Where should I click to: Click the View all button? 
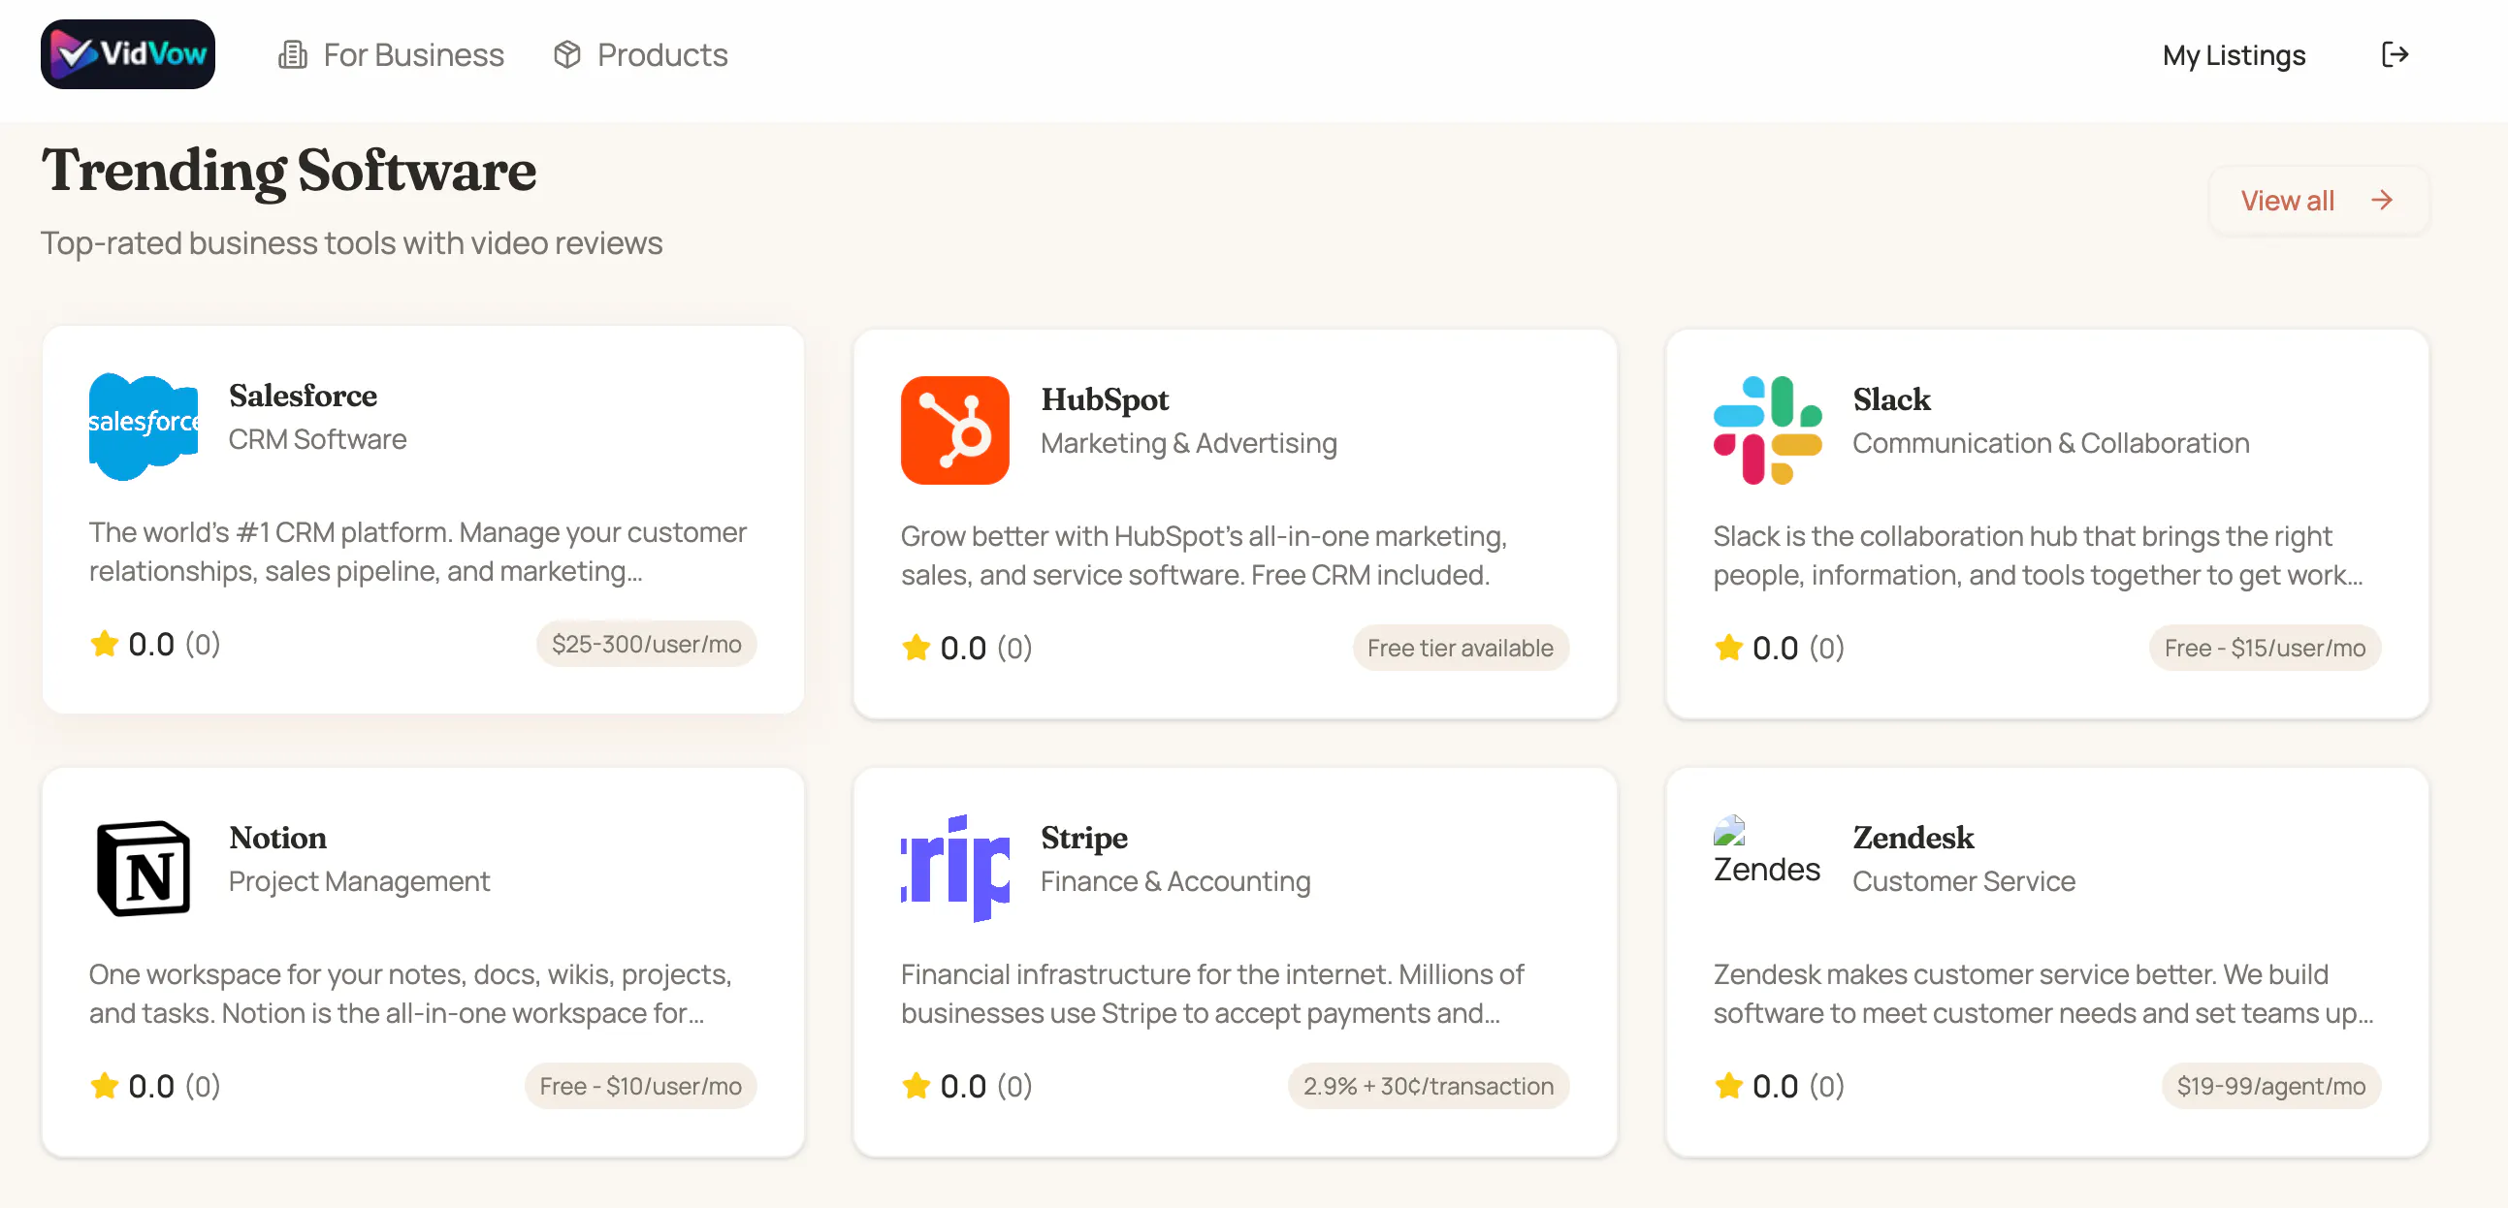click(2317, 201)
